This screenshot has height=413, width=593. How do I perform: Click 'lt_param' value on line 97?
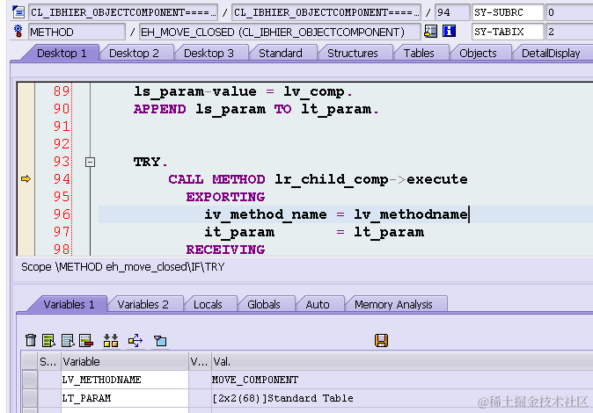coord(389,232)
